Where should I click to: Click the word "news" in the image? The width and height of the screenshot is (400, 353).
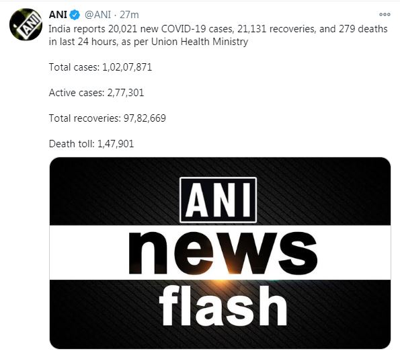223,253
